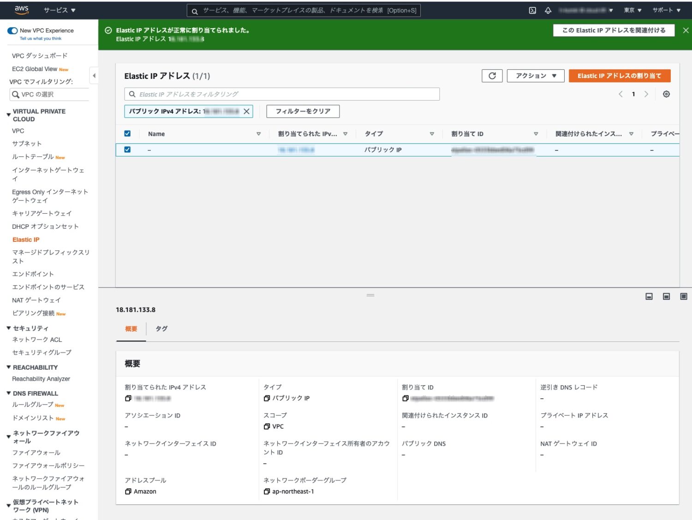Focus the top AWS services search box
This screenshot has width=692, height=520.
pyautogui.click(x=304, y=11)
